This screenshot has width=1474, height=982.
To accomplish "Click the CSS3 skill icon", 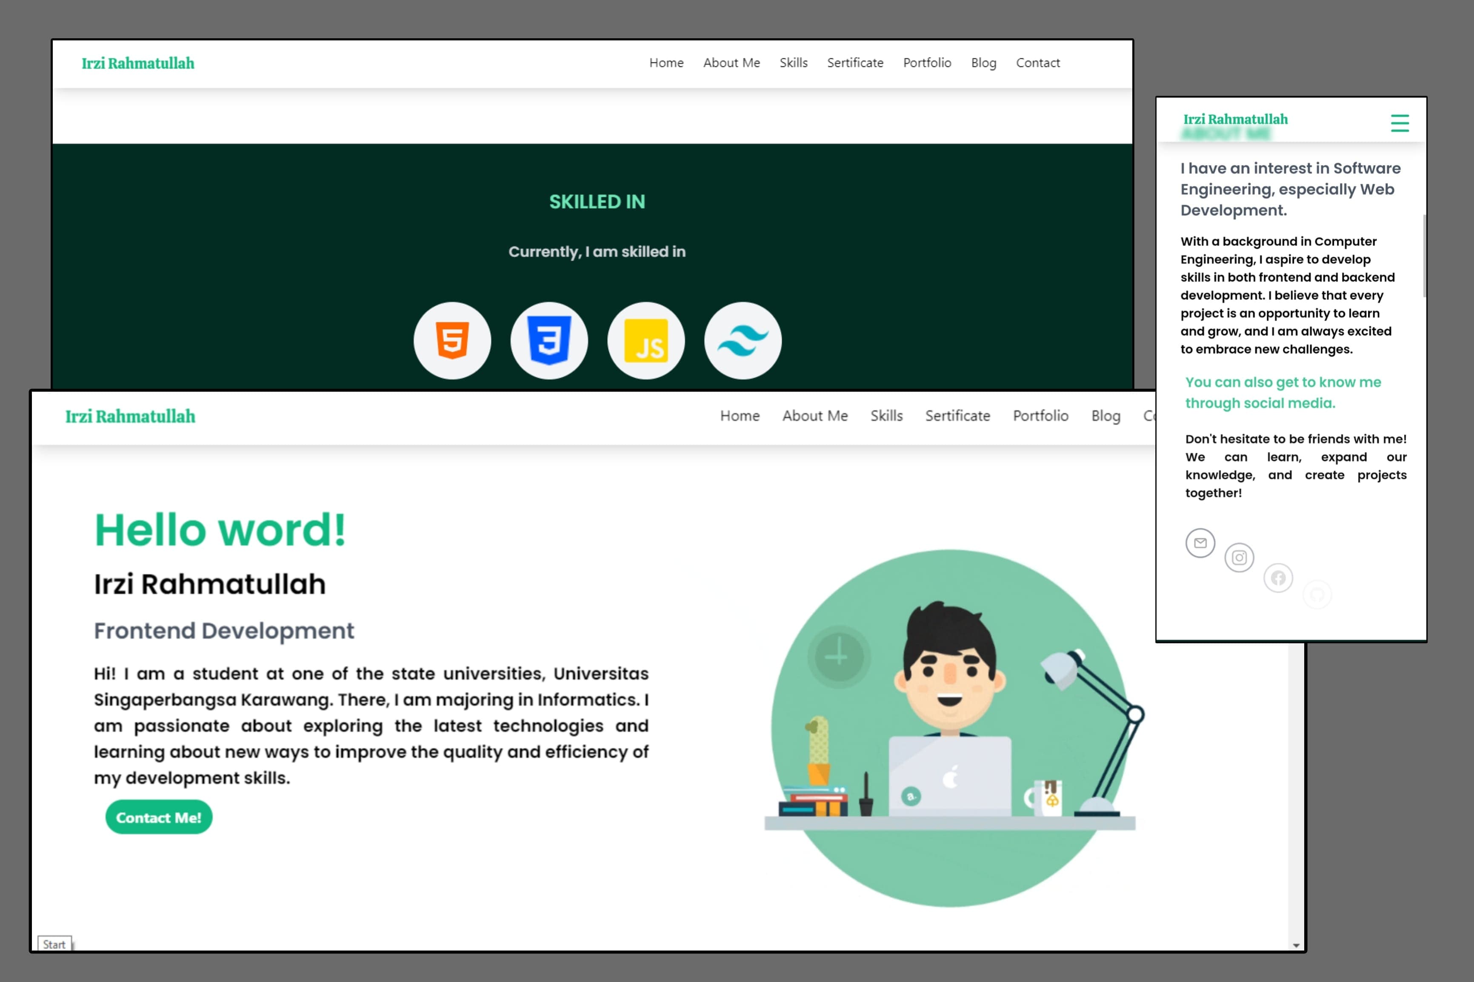I will 548,340.
